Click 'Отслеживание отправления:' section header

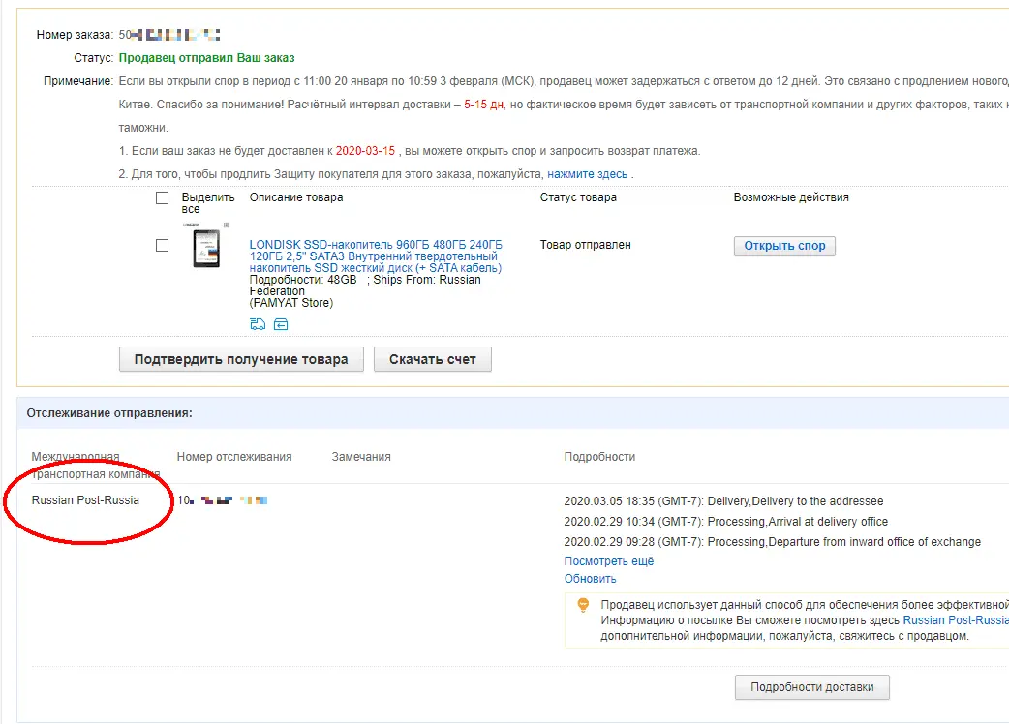(109, 413)
